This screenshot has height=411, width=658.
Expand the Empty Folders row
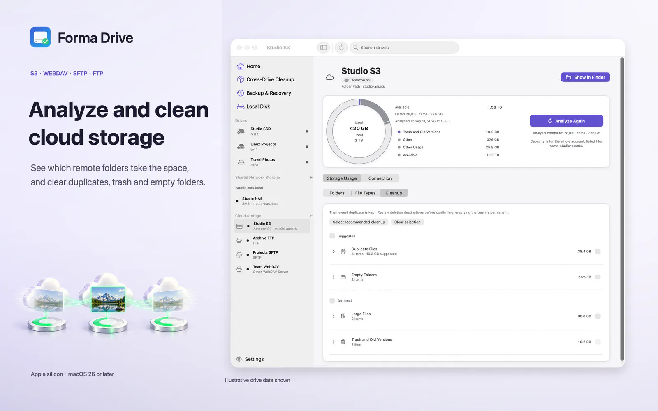(x=334, y=277)
